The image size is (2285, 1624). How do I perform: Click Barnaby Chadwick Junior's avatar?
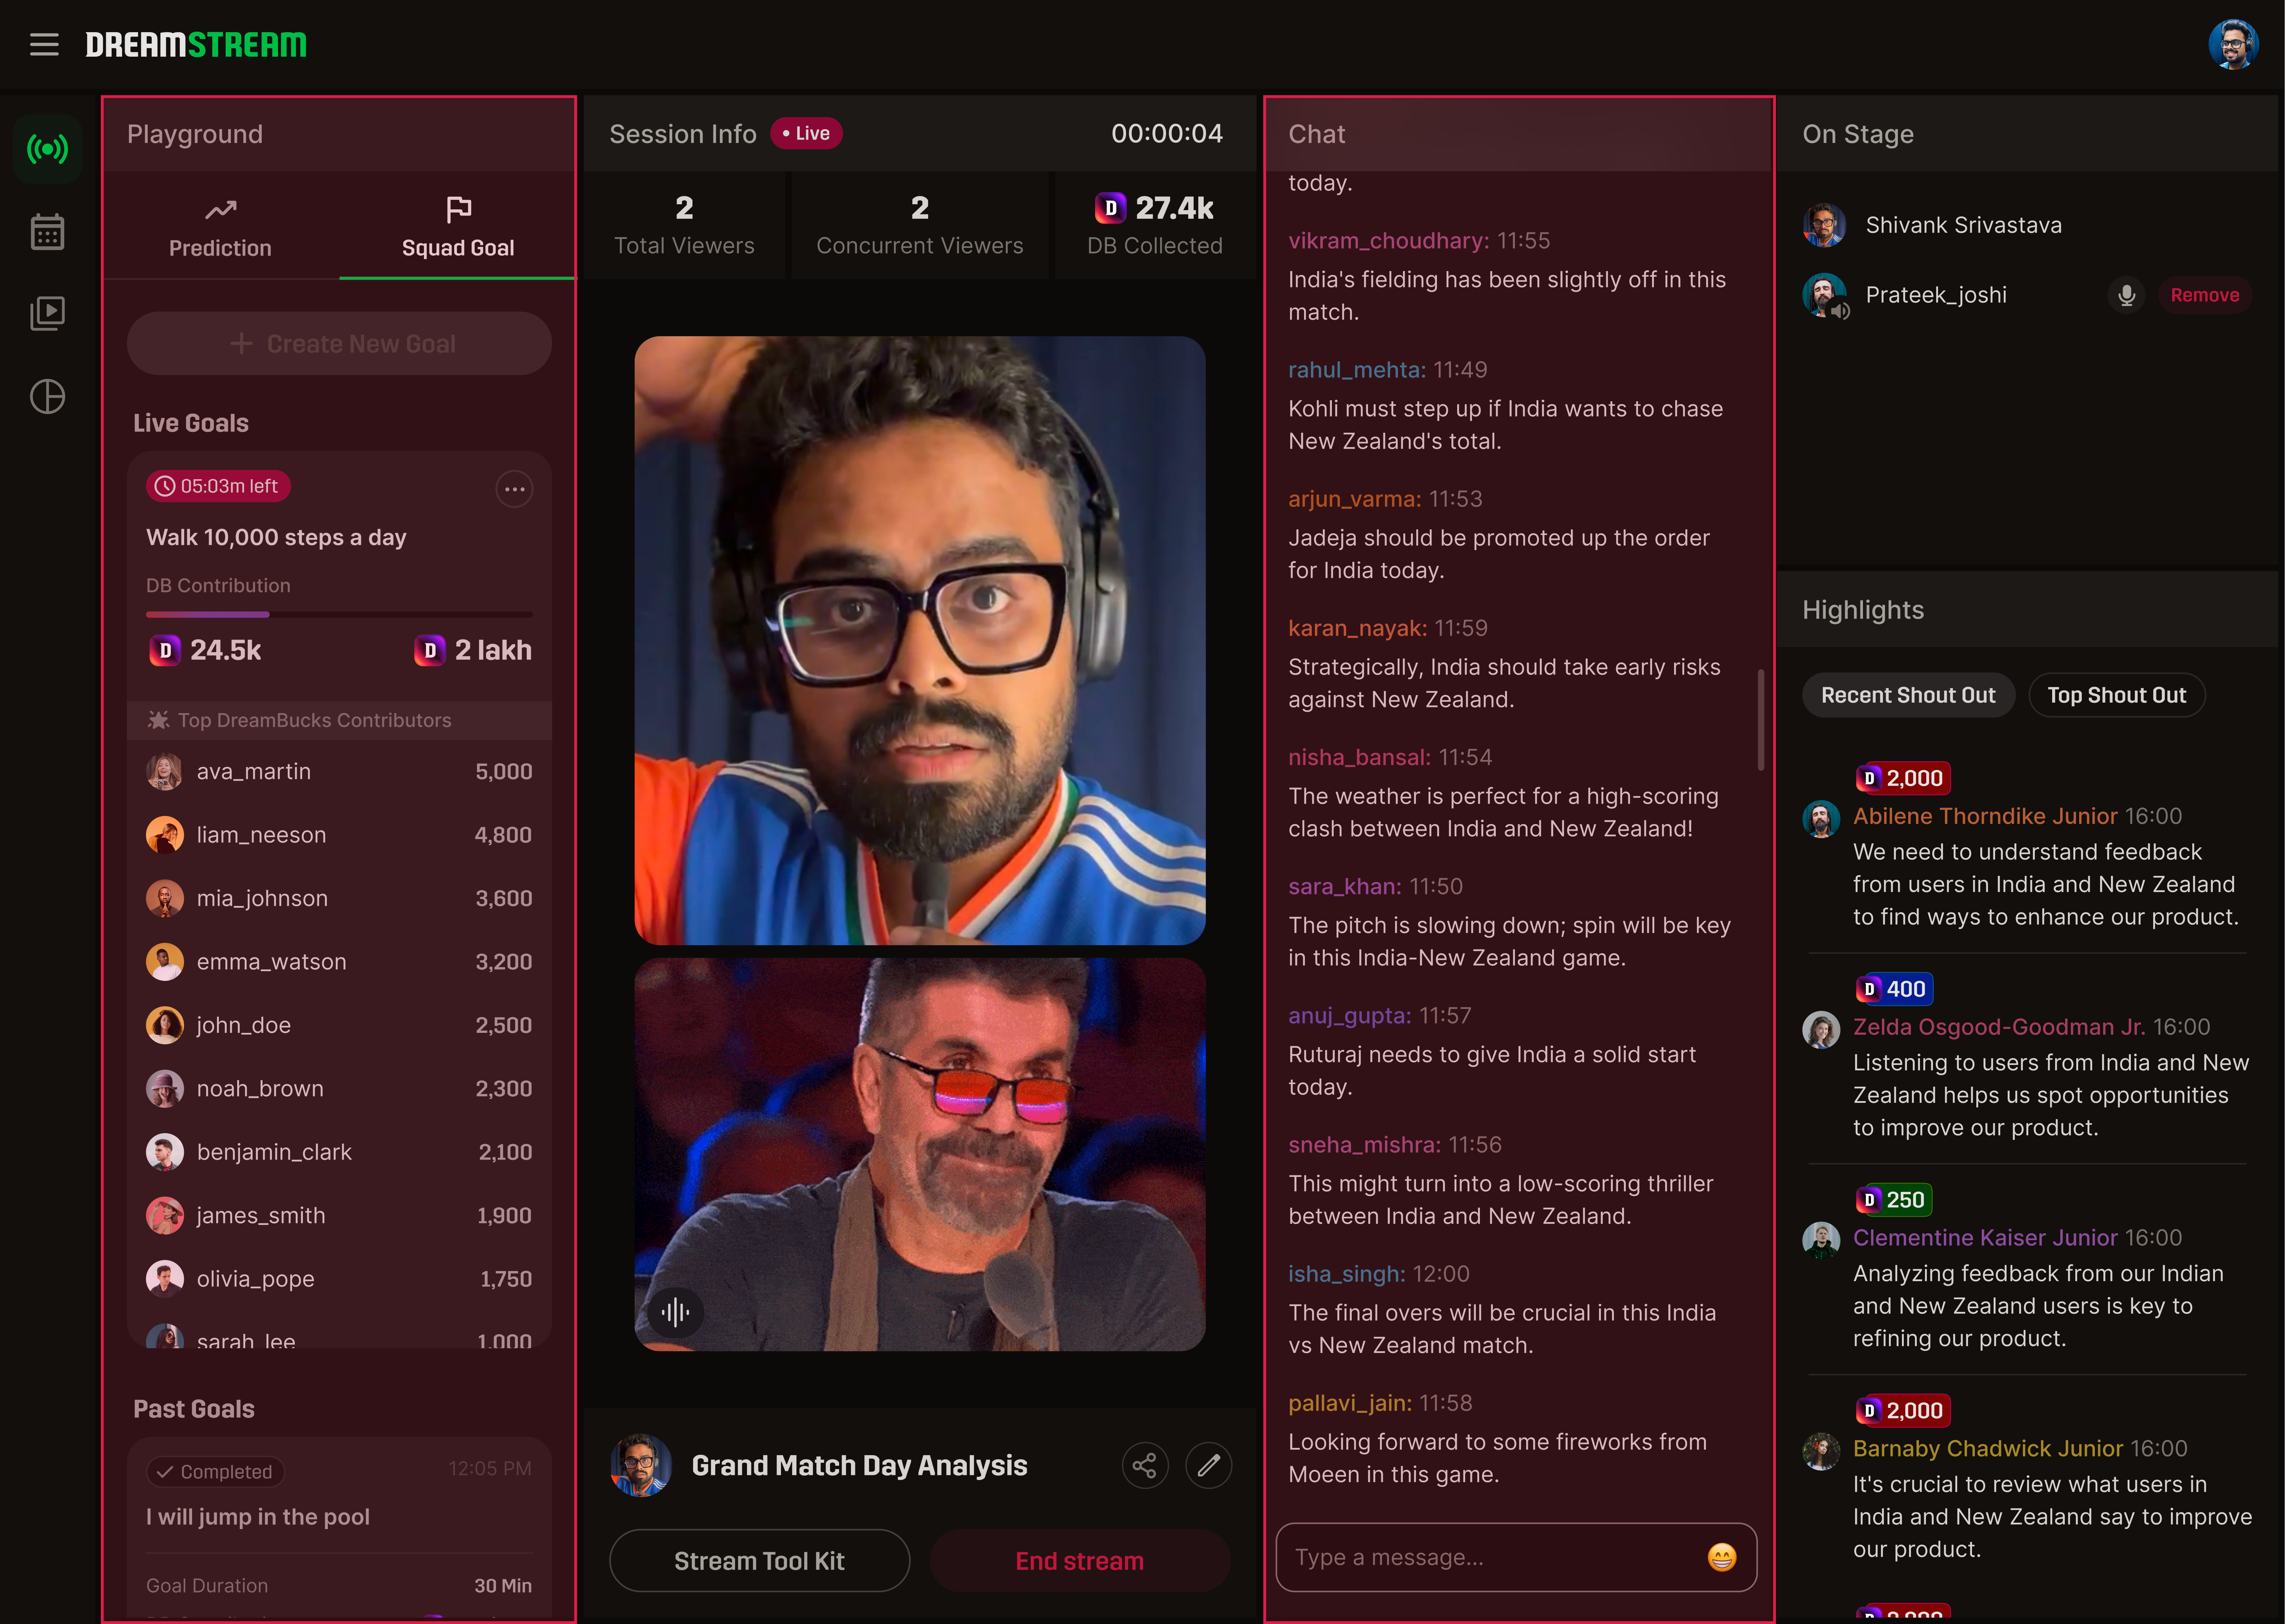pos(1821,1451)
